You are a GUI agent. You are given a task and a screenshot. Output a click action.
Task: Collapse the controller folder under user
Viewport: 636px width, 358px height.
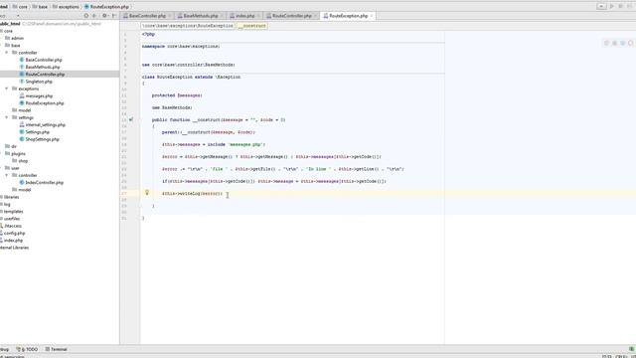7,175
